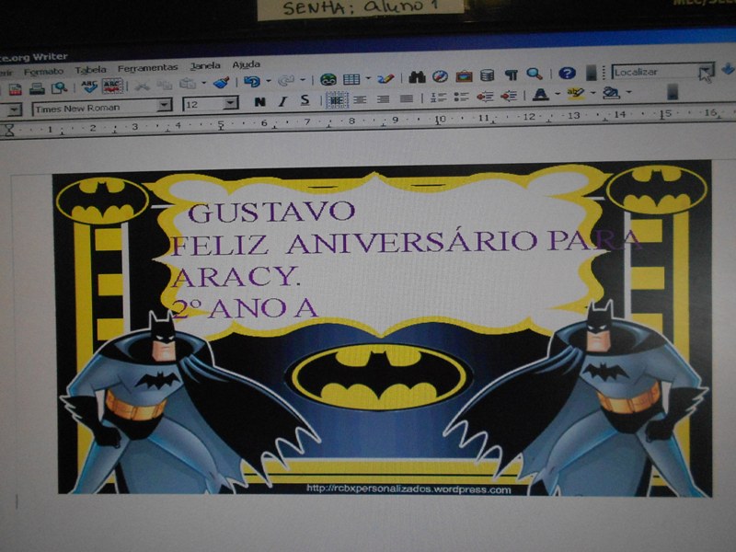Viewport: 736px width, 552px height.
Task: Click the Print file directly icon
Action: (37, 88)
